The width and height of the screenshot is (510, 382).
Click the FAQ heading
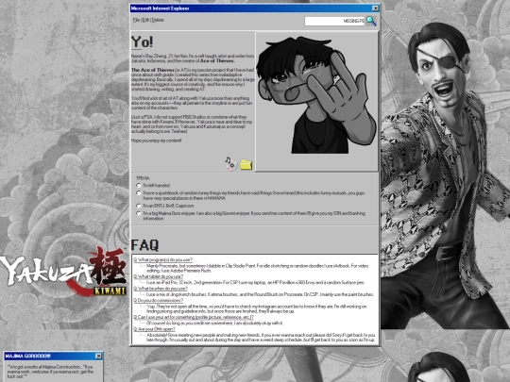point(145,245)
